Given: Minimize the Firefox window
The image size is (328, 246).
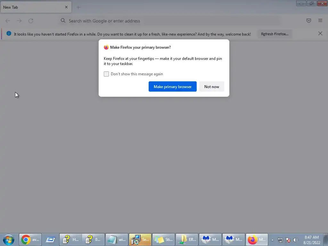Looking at the screenshot, I should click(301, 3).
